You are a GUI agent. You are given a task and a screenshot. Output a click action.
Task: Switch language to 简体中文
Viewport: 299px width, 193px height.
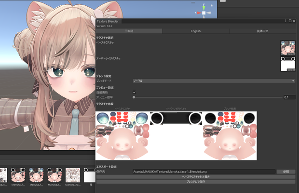pyautogui.click(x=262, y=31)
